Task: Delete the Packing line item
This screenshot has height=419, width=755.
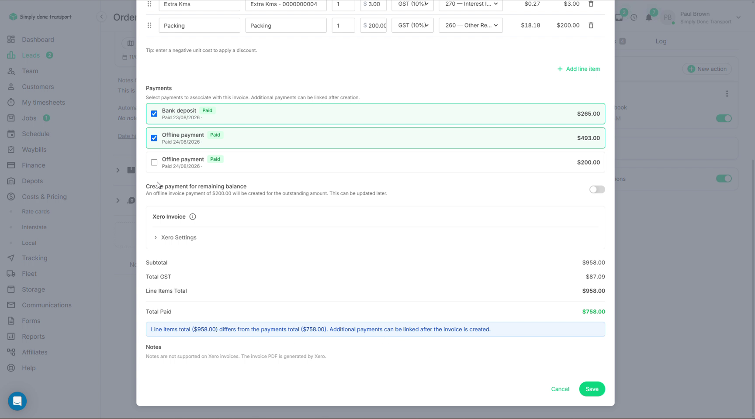Action: coord(591,25)
